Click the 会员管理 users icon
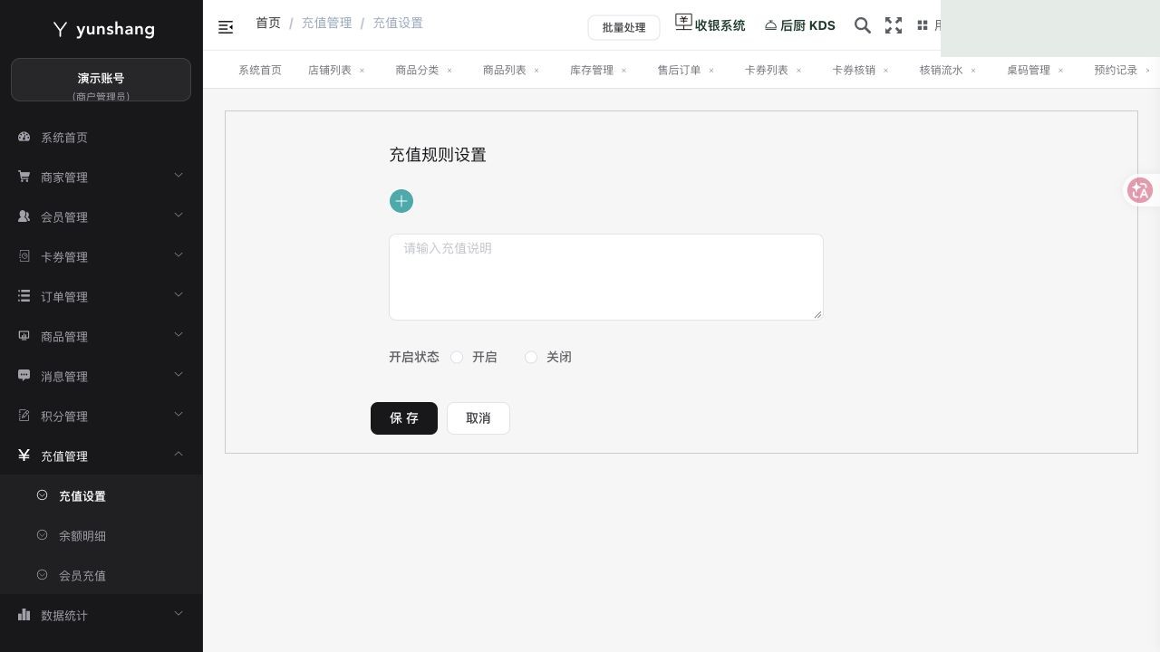The width and height of the screenshot is (1160, 652). [x=24, y=216]
